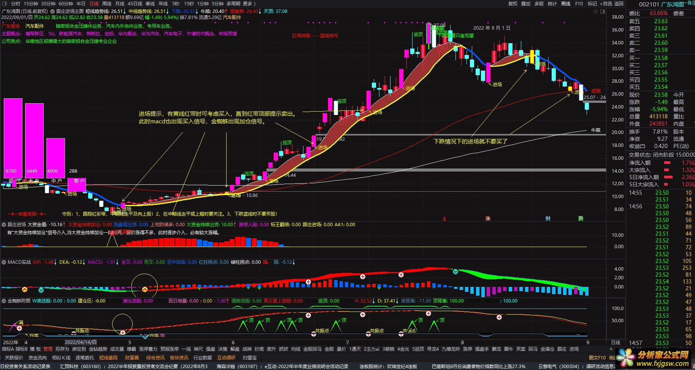The image size is (695, 370).
Task: Open the 资金流向 bottom tab
Action: (38, 357)
